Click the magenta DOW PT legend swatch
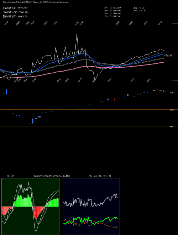 (x=4, y=16)
